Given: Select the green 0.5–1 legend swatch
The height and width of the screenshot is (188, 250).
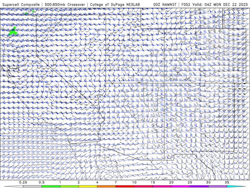Looking at the screenshot, I should tap(51, 186).
